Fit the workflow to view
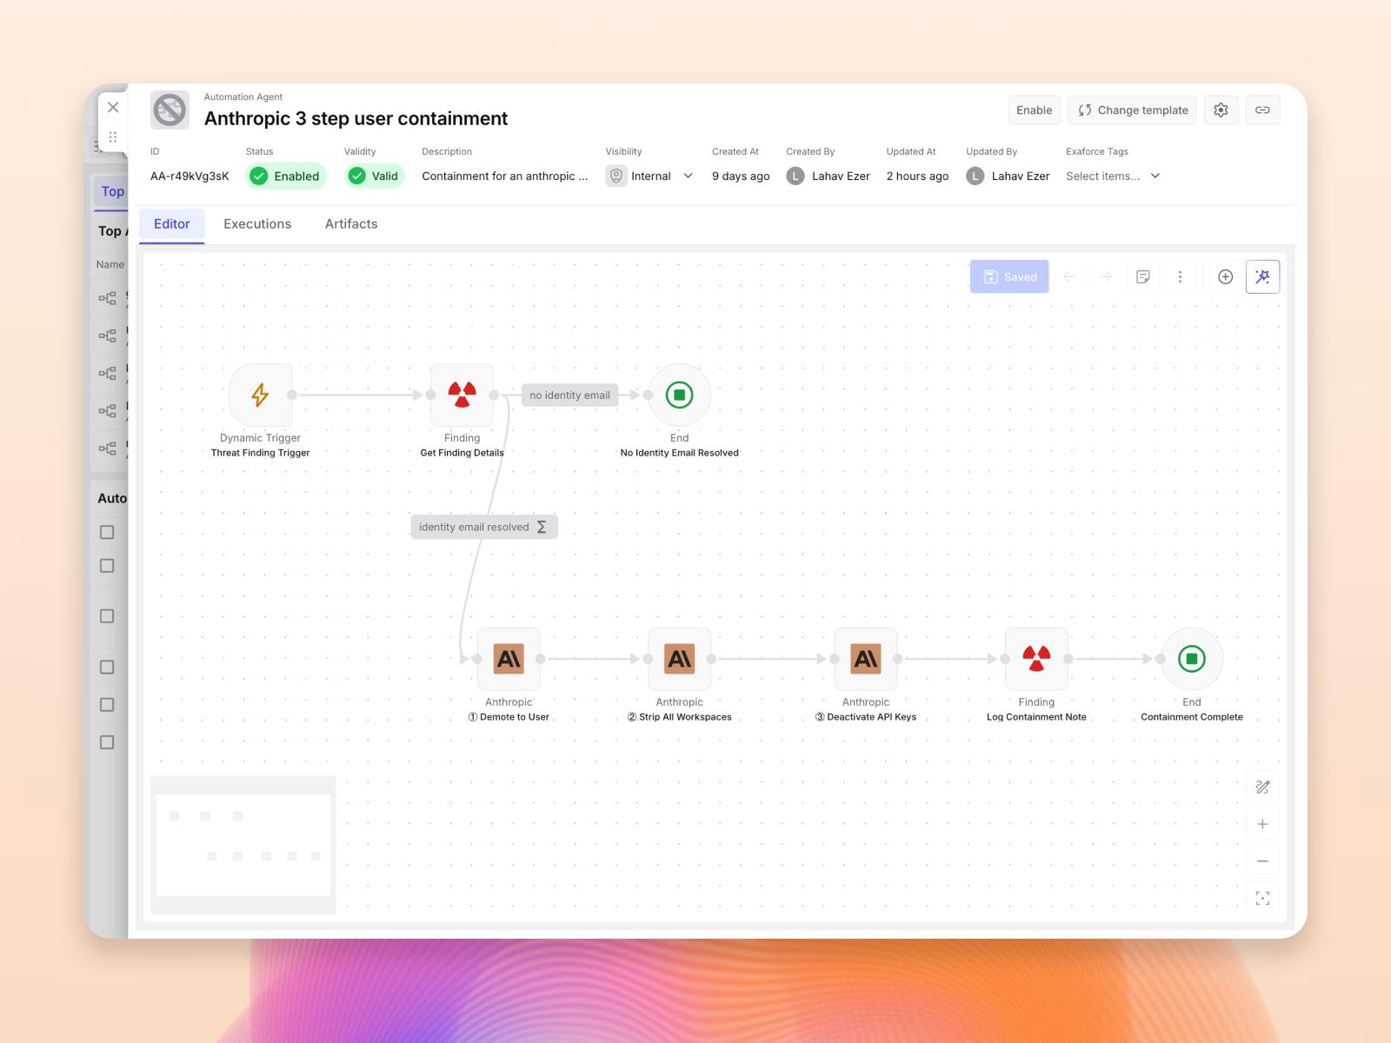 [1262, 898]
